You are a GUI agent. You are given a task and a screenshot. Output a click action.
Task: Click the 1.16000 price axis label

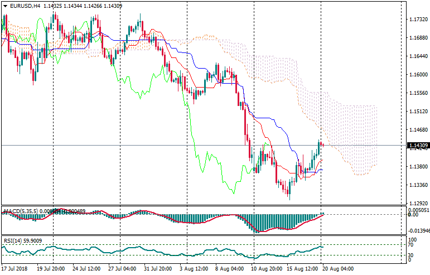tap(417, 75)
